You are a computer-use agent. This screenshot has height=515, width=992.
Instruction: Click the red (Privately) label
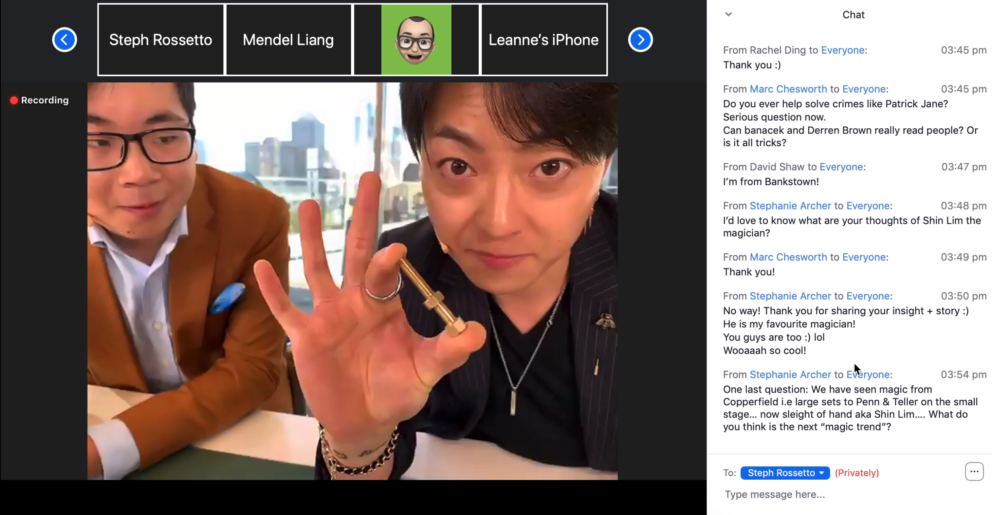(x=857, y=473)
